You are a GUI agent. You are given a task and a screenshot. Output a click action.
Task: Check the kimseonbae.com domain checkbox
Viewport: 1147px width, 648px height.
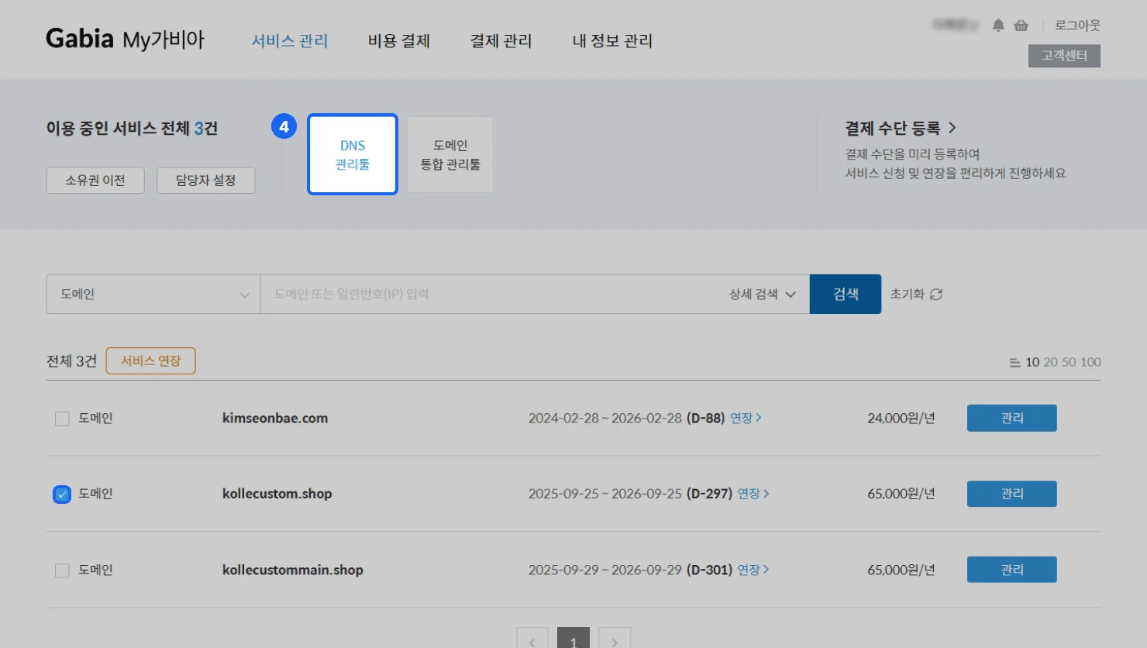[62, 419]
